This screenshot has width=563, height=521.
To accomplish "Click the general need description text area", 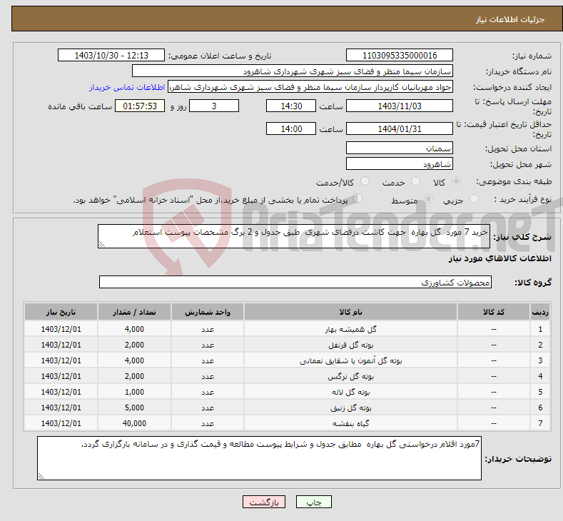I will (x=294, y=236).
